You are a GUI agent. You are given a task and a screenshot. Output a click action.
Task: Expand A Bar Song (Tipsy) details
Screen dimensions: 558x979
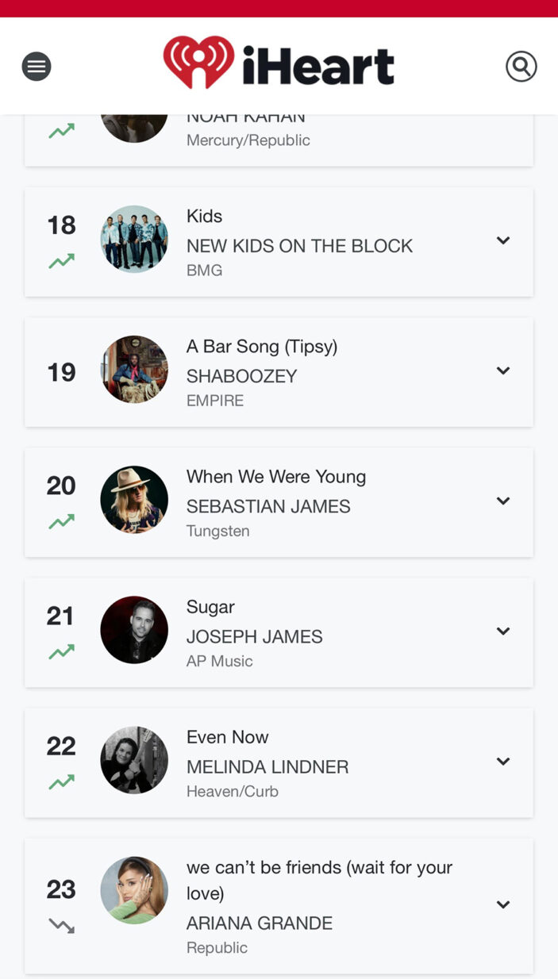pos(502,370)
